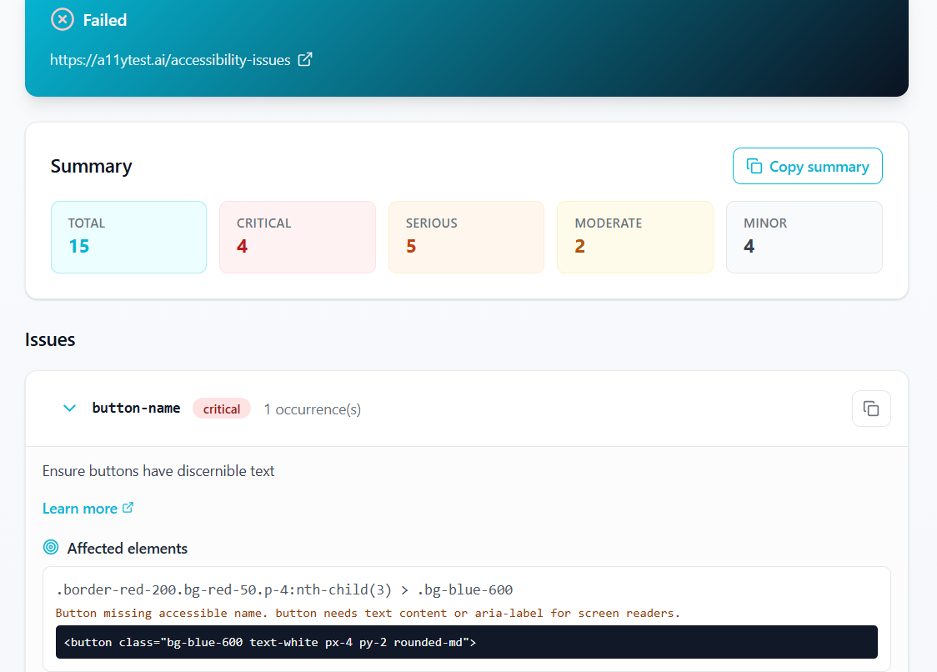This screenshot has width=937, height=672.
Task: Select the SERIOUS summary filter card
Action: click(x=466, y=237)
